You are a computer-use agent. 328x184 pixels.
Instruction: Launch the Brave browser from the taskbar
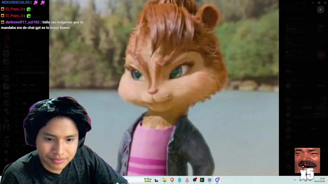pyautogui.click(x=172, y=180)
